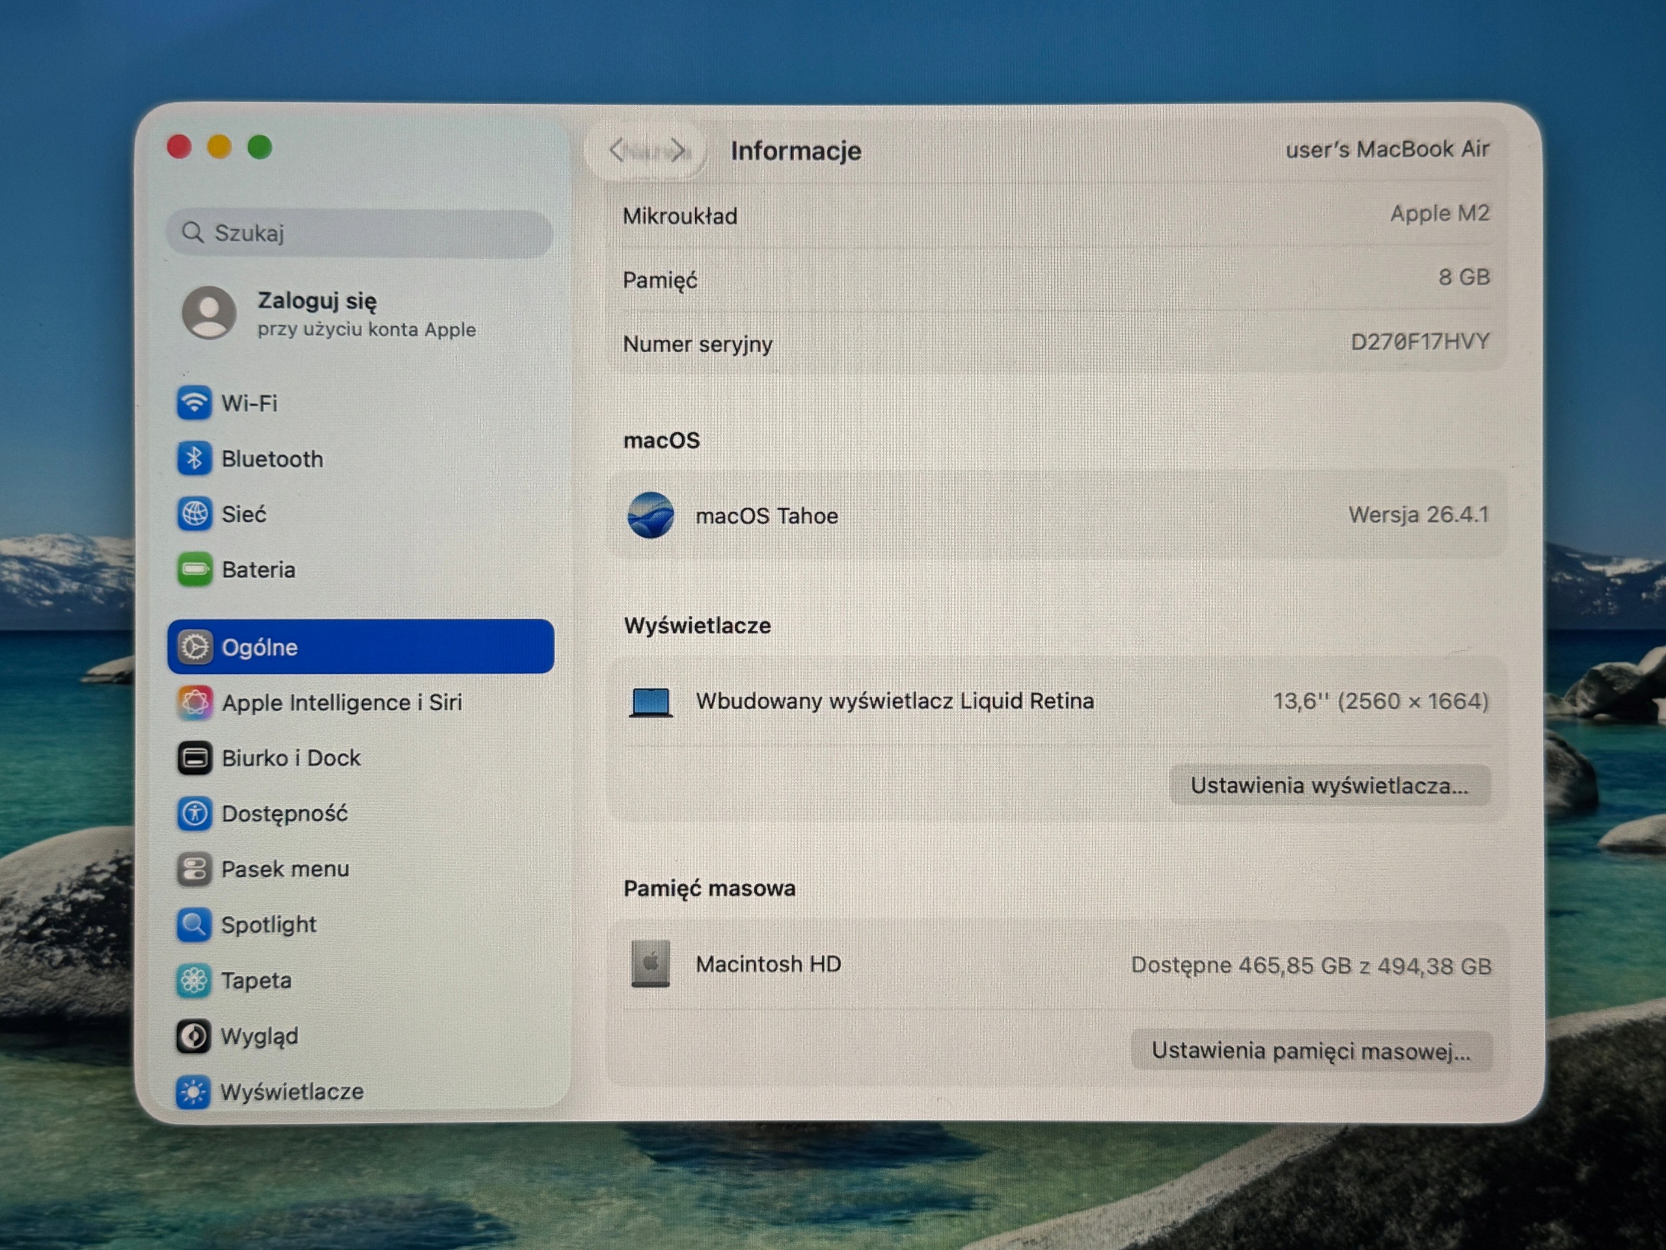Click the Ogólne gear icon

195,646
